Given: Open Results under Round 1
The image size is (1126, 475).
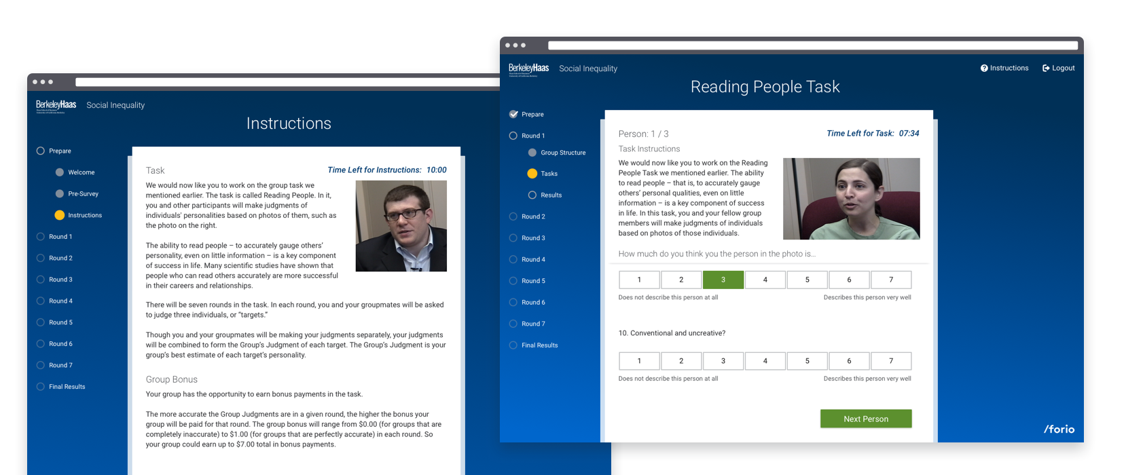Looking at the screenshot, I should (x=551, y=195).
